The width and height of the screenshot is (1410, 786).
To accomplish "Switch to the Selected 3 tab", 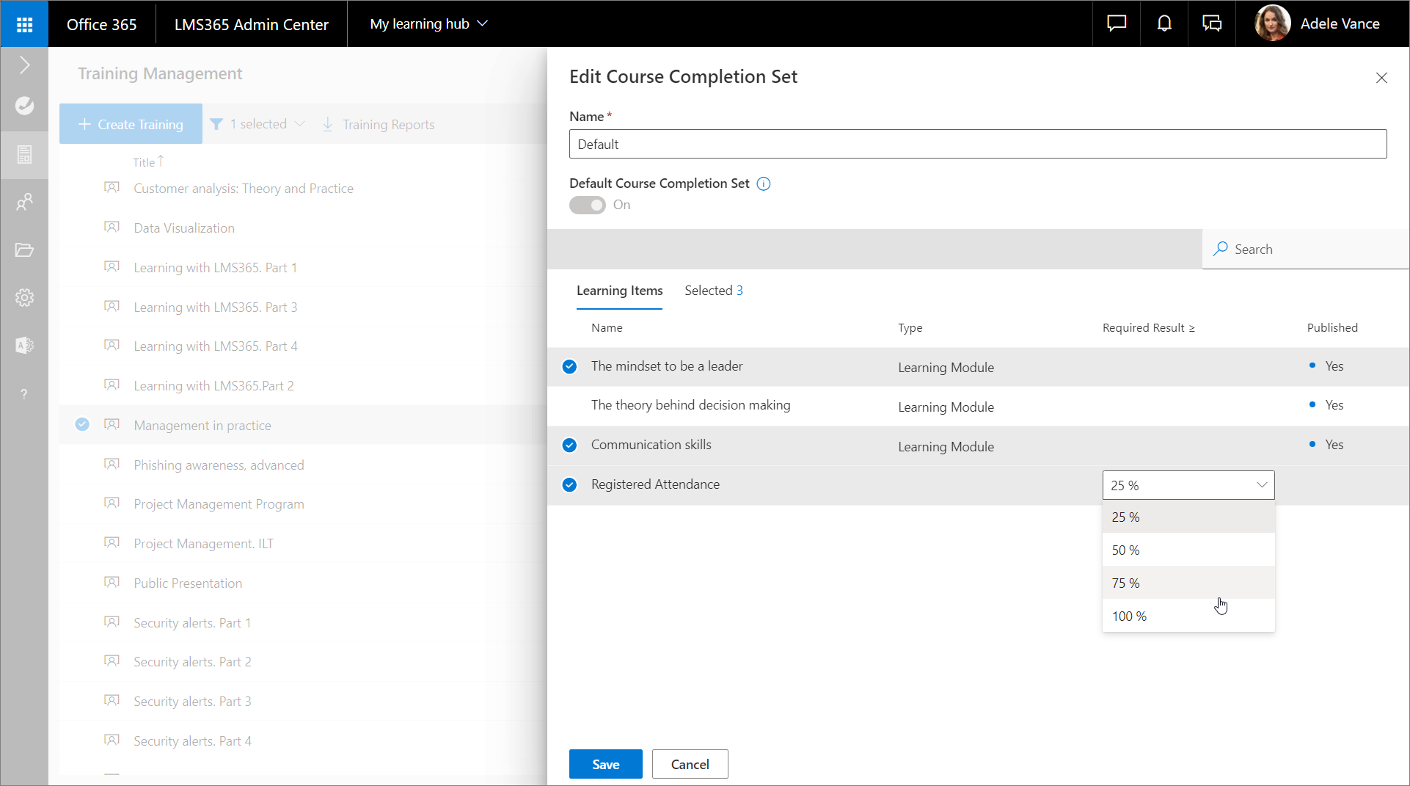I will click(x=713, y=291).
